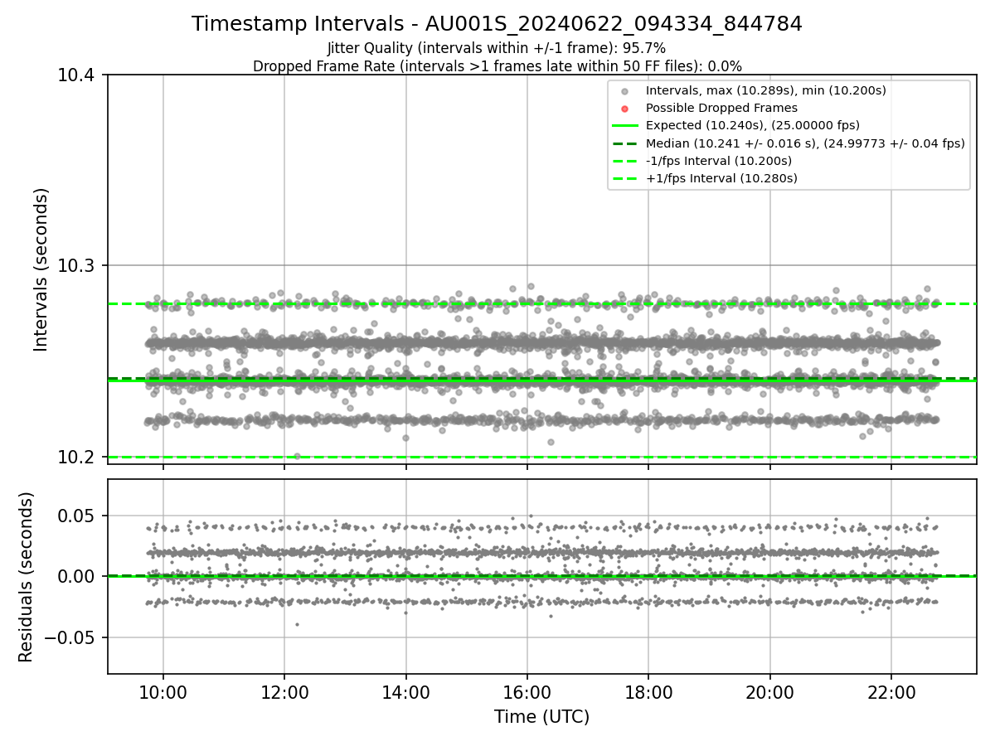Click the "Residuals (seconds)" y-axis label
The image size is (995, 746).
pos(27,577)
